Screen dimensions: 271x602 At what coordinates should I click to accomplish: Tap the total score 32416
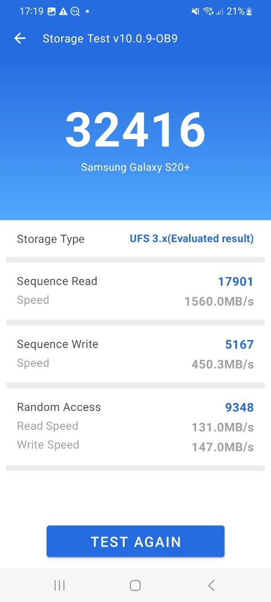(135, 130)
